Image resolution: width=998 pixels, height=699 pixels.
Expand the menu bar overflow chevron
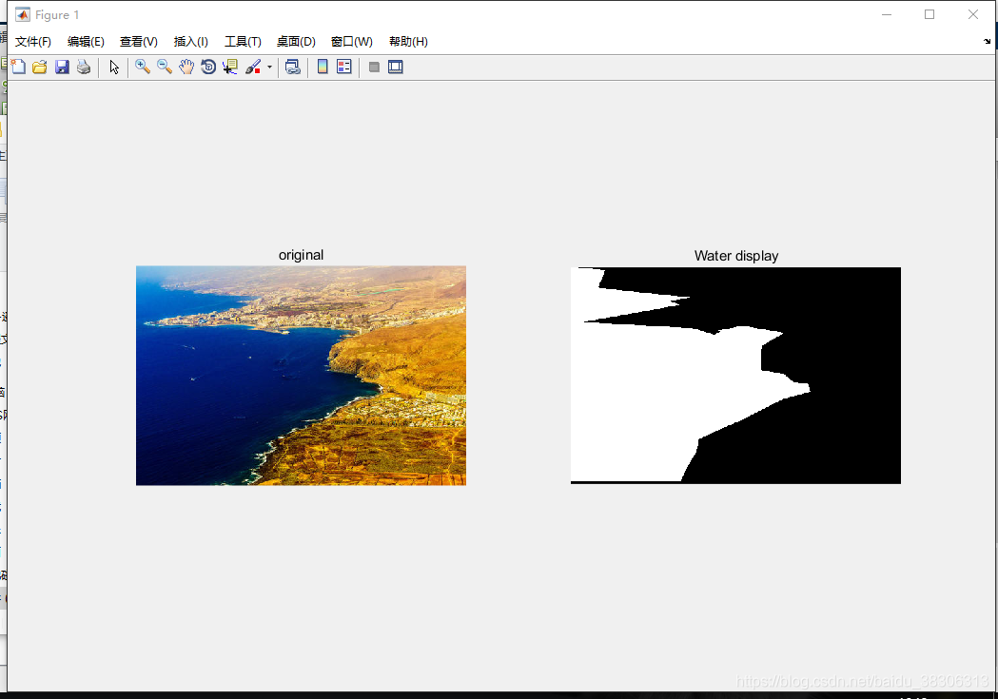[985, 41]
